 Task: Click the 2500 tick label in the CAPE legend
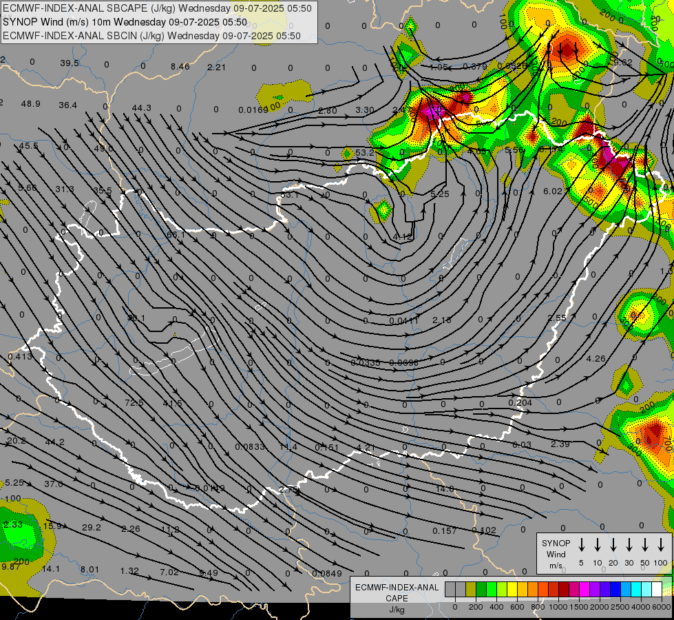pos(620,607)
